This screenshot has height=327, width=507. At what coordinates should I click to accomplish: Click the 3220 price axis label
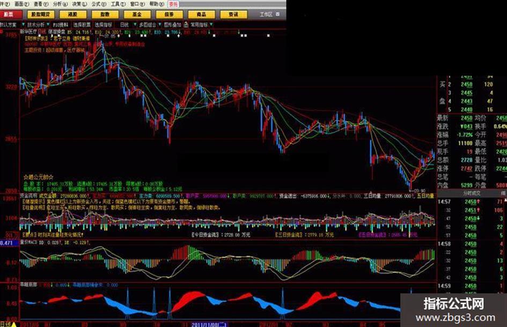11,87
